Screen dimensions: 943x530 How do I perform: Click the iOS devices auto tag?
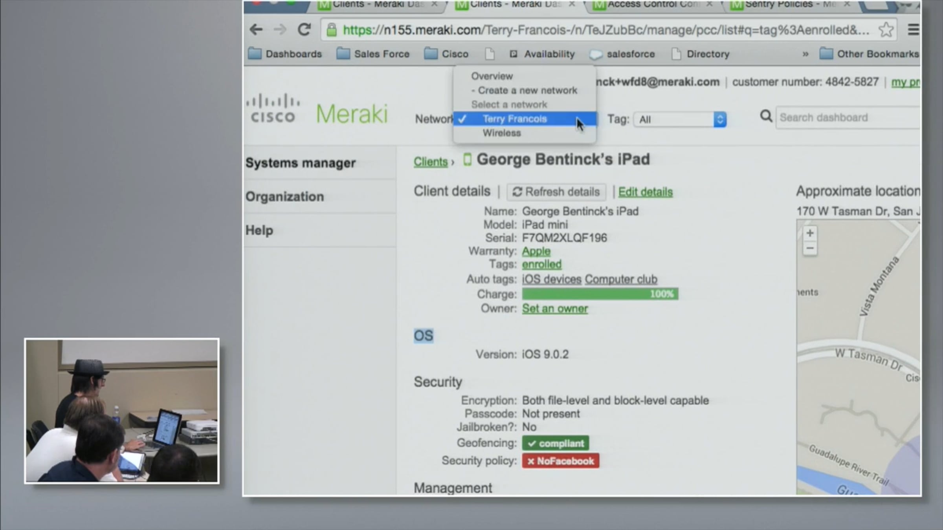click(551, 280)
